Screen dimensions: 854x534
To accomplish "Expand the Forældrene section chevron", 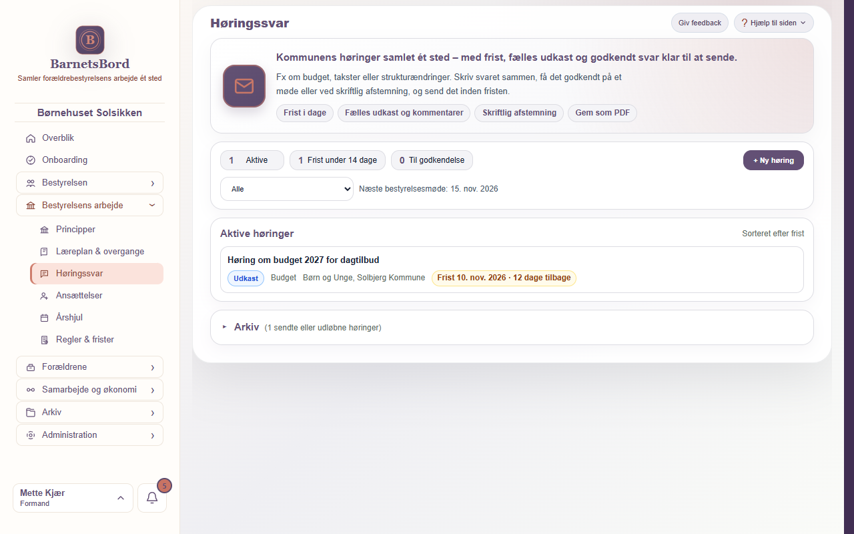I will pyautogui.click(x=152, y=367).
